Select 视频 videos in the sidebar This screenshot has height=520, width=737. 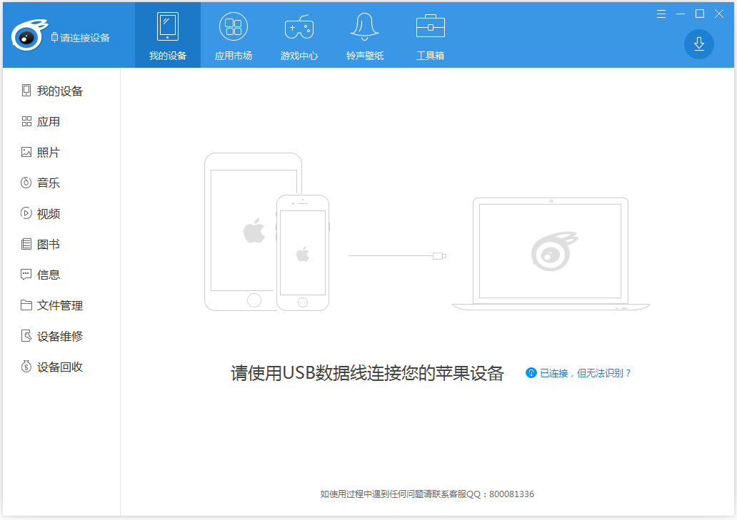pos(49,213)
